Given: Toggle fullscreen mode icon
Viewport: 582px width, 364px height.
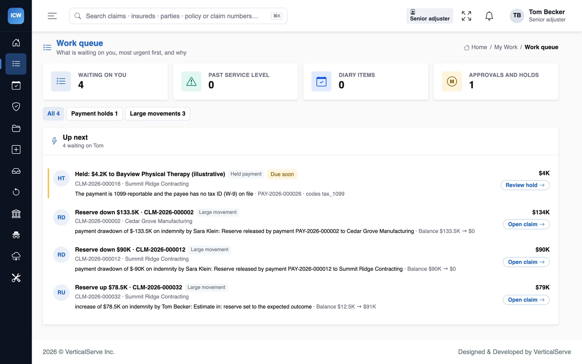Looking at the screenshot, I should click(466, 16).
